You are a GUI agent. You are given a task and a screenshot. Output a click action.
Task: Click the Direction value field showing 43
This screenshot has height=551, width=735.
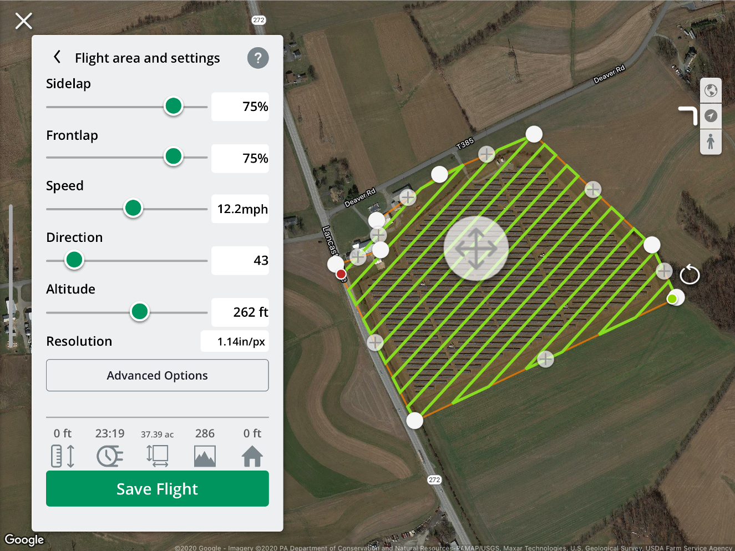coord(240,261)
